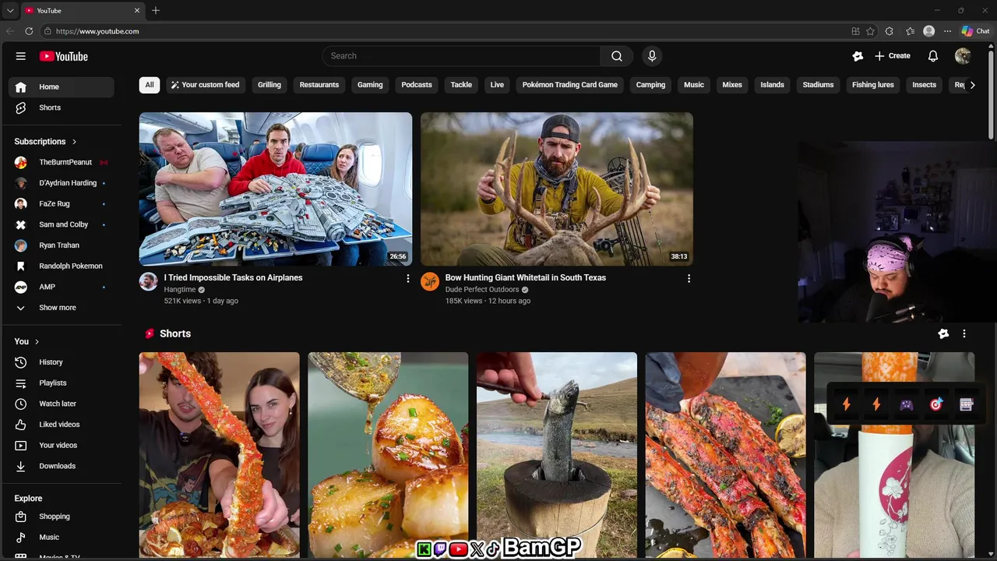The width and height of the screenshot is (997, 561).
Task: Open browser favorites list icon
Action: pos(910,31)
